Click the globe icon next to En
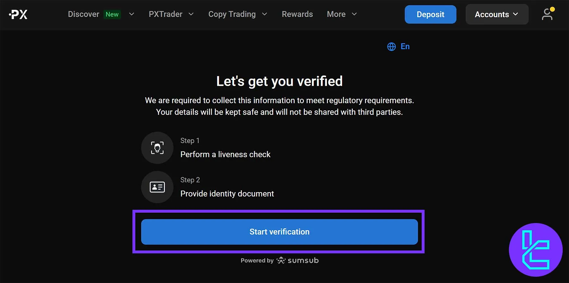569x283 pixels. coord(391,46)
